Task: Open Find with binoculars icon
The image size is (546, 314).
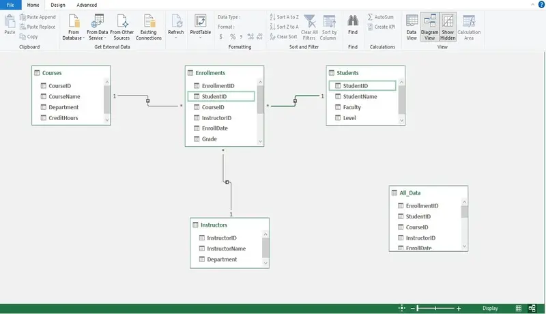Action: [x=353, y=25]
